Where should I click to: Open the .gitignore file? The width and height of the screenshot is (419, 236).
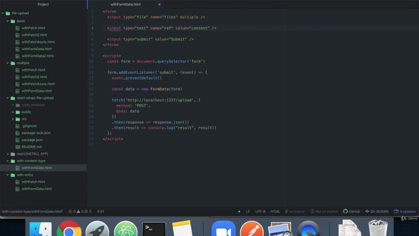point(29,126)
